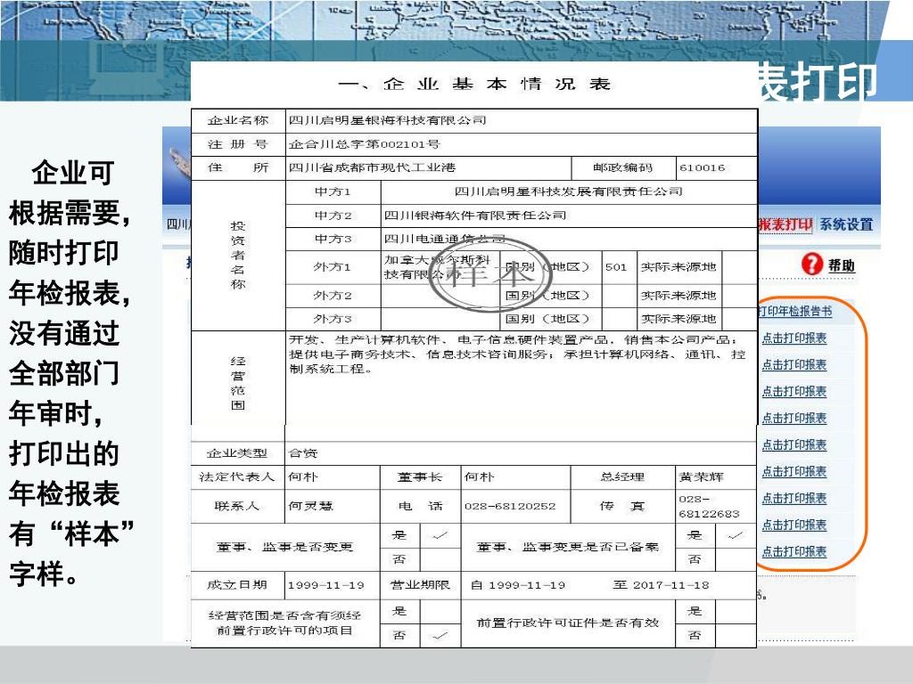Click empty 否 box for 董事、监事变更是否已备案
The height and width of the screenshot is (684, 913).
pyautogui.click(x=736, y=559)
